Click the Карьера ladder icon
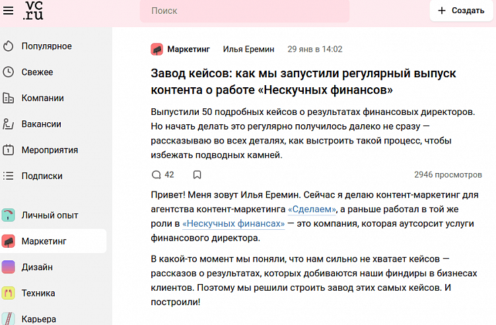Screen dimensions: 496x325 pos(8,318)
